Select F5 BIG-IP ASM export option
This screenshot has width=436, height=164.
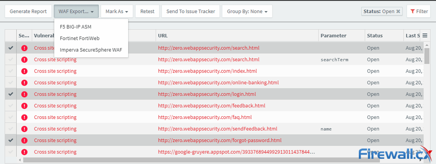[75, 27]
